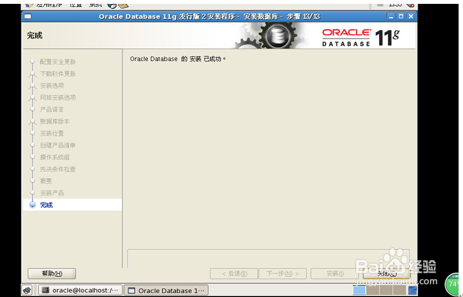
Task: Click the 关闭(C) button to finish
Action: [387, 274]
